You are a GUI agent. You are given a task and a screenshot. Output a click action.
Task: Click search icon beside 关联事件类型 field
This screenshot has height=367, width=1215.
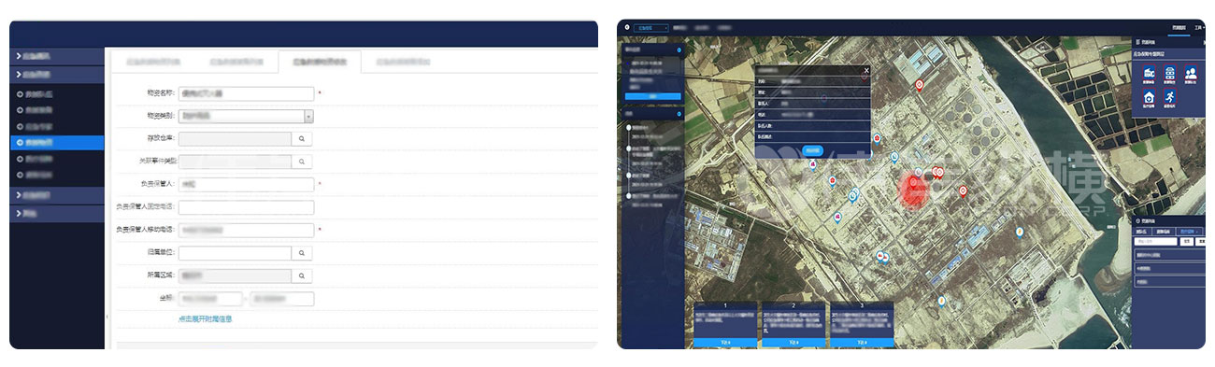pos(302,162)
